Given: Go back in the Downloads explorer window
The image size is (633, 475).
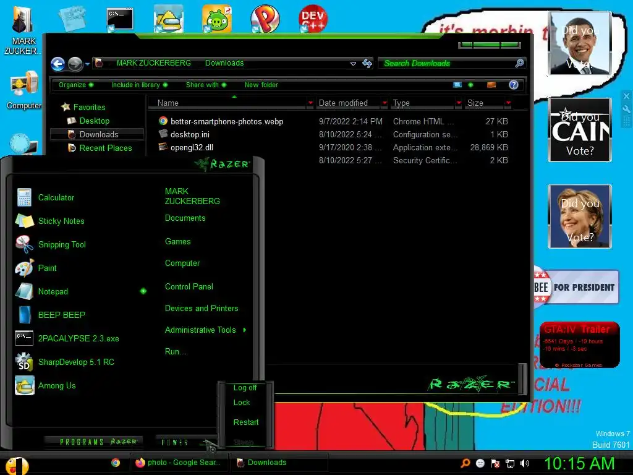Looking at the screenshot, I should pos(57,64).
